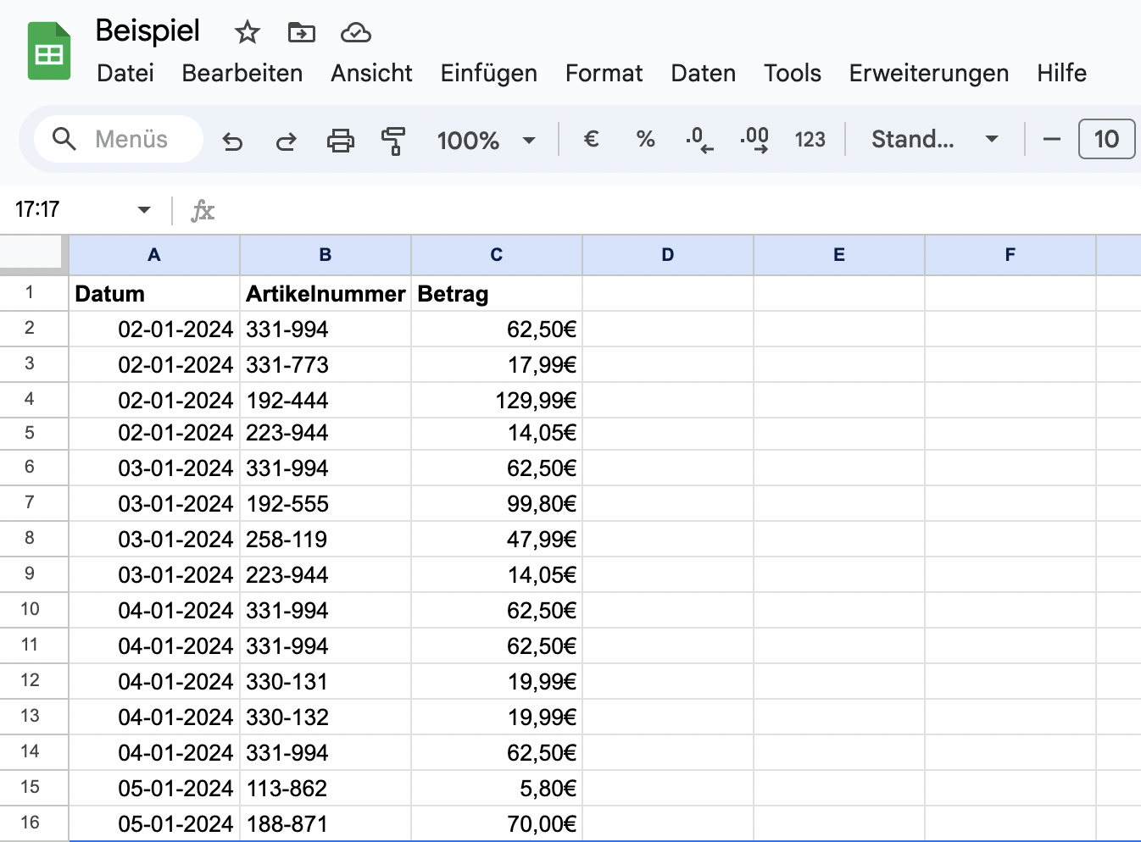Decrease decimal places
The image size is (1141, 842).
tap(700, 139)
